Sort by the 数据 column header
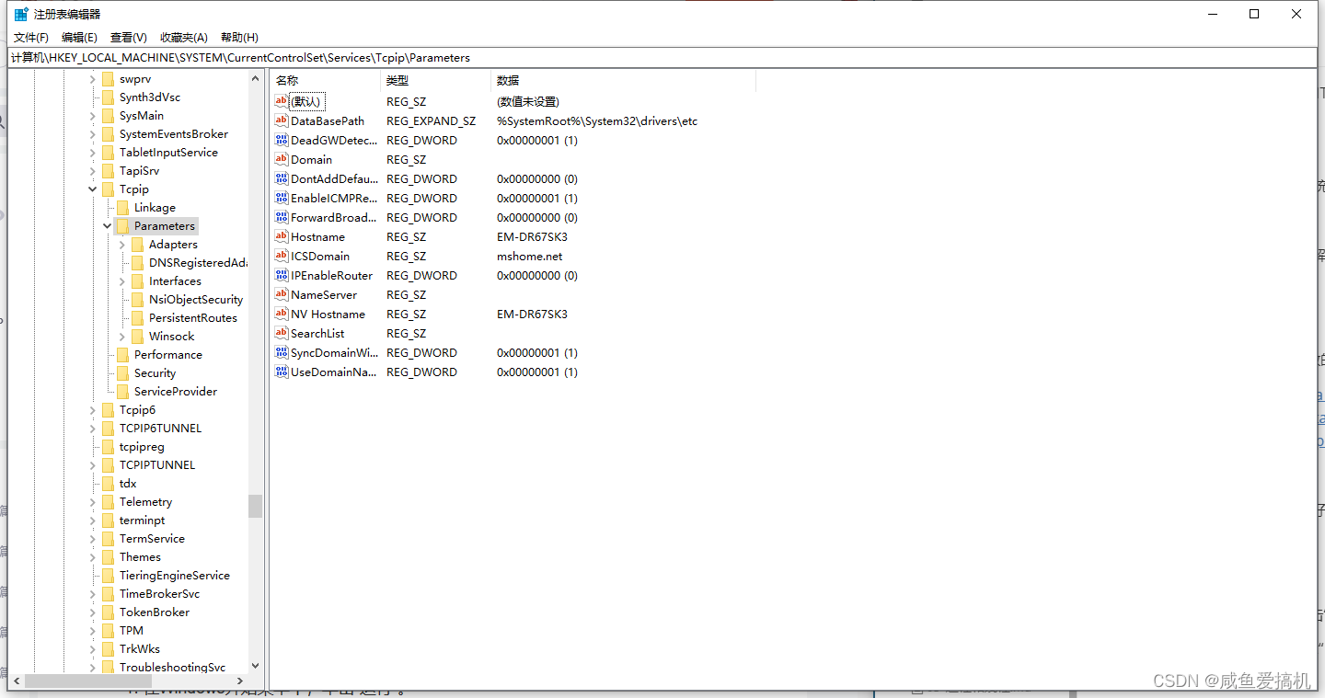The height and width of the screenshot is (698, 1325). 623,80
